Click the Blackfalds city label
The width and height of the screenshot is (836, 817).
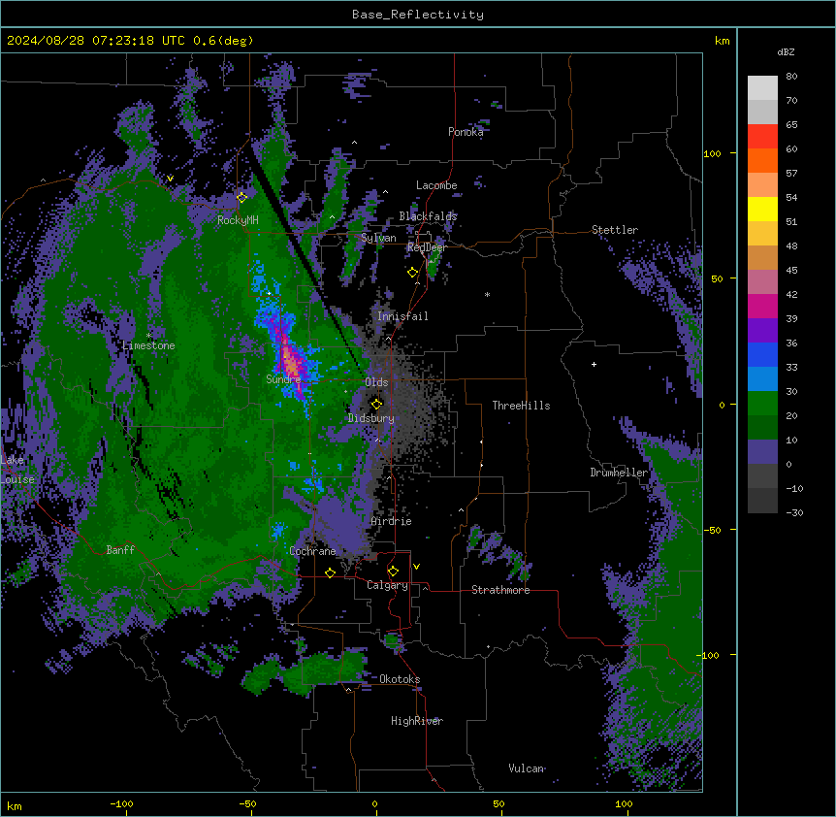tap(428, 216)
